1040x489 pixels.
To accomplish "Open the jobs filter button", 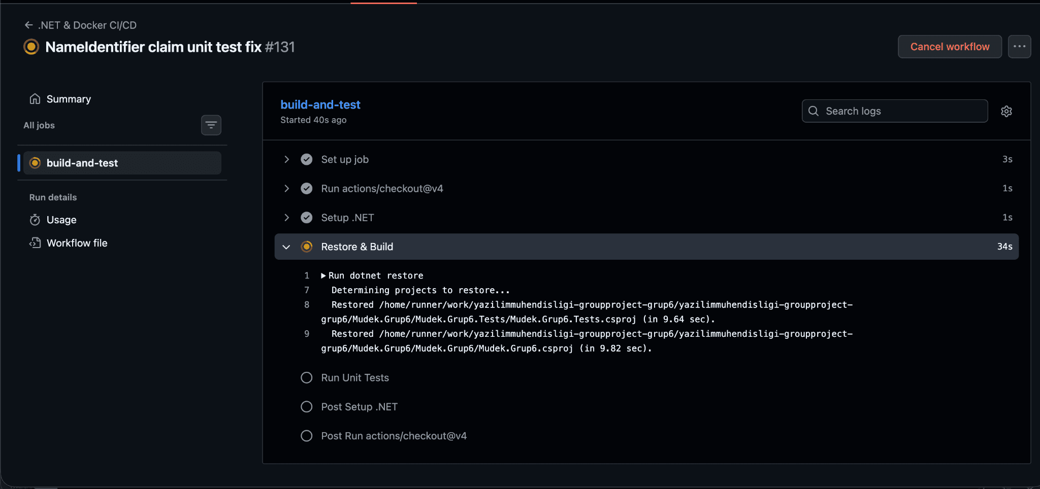I will point(211,125).
